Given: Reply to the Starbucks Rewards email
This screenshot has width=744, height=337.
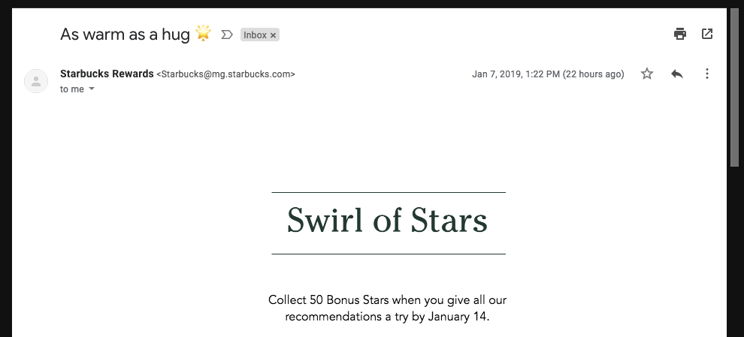Looking at the screenshot, I should click(x=677, y=74).
